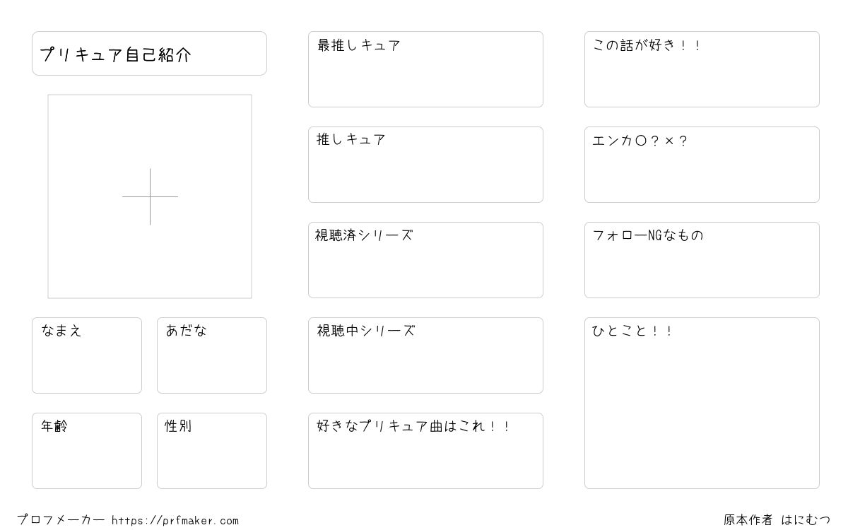
Task: Select the プリキュア自己紹介 title box
Action: point(149,53)
